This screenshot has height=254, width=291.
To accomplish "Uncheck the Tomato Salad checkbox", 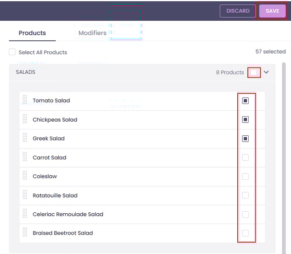I will coord(245,101).
